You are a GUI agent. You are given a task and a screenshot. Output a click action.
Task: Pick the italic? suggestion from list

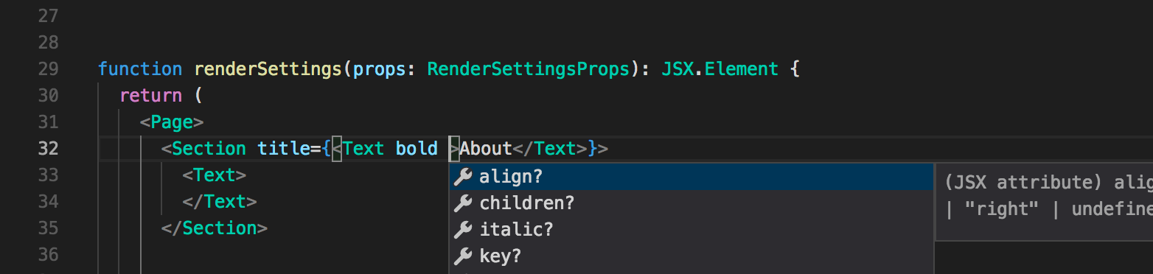point(691,230)
